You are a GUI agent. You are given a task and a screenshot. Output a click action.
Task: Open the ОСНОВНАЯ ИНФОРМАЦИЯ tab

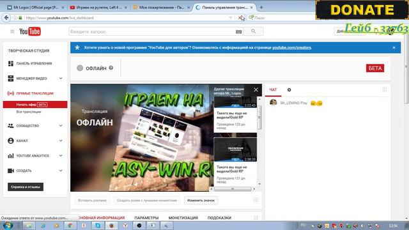[102, 218]
